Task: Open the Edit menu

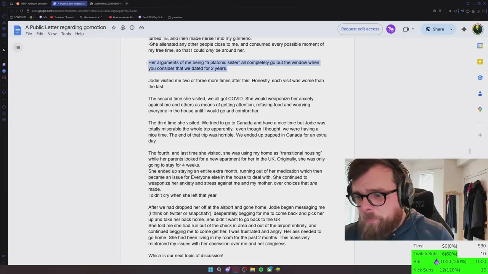Action: (x=40, y=34)
